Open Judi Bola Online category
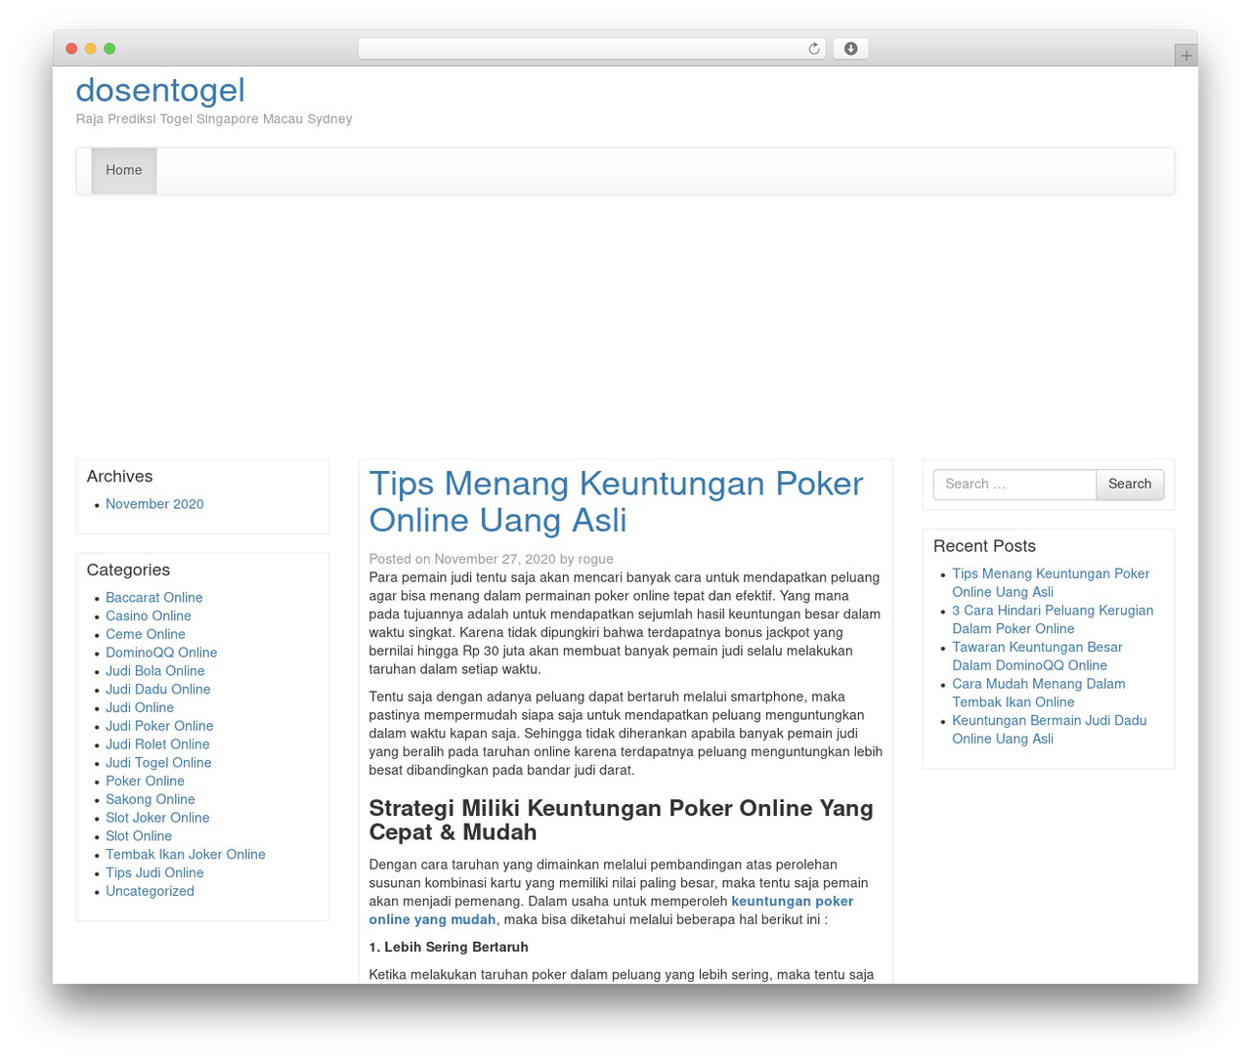The width and height of the screenshot is (1251, 1059). (155, 672)
